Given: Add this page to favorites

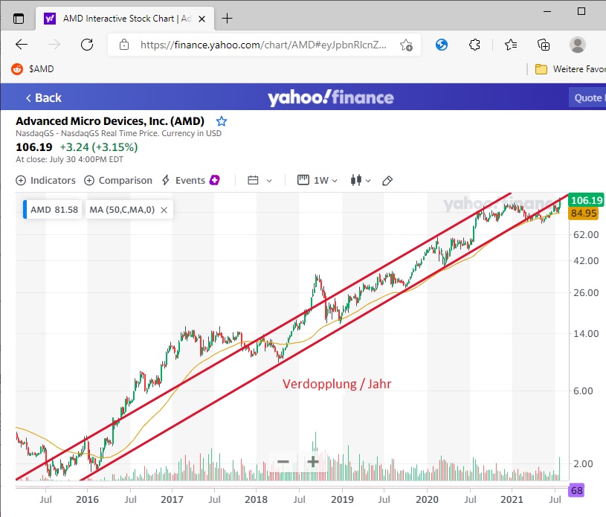Looking at the screenshot, I should pos(406,45).
